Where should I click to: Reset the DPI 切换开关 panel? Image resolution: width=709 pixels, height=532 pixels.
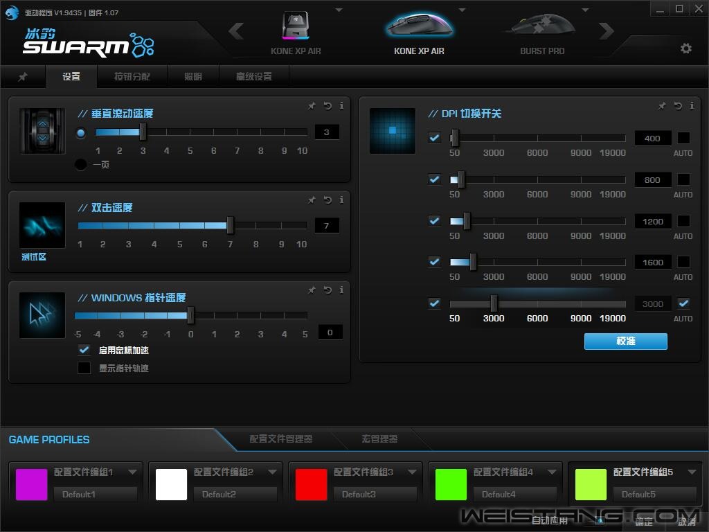coord(678,106)
